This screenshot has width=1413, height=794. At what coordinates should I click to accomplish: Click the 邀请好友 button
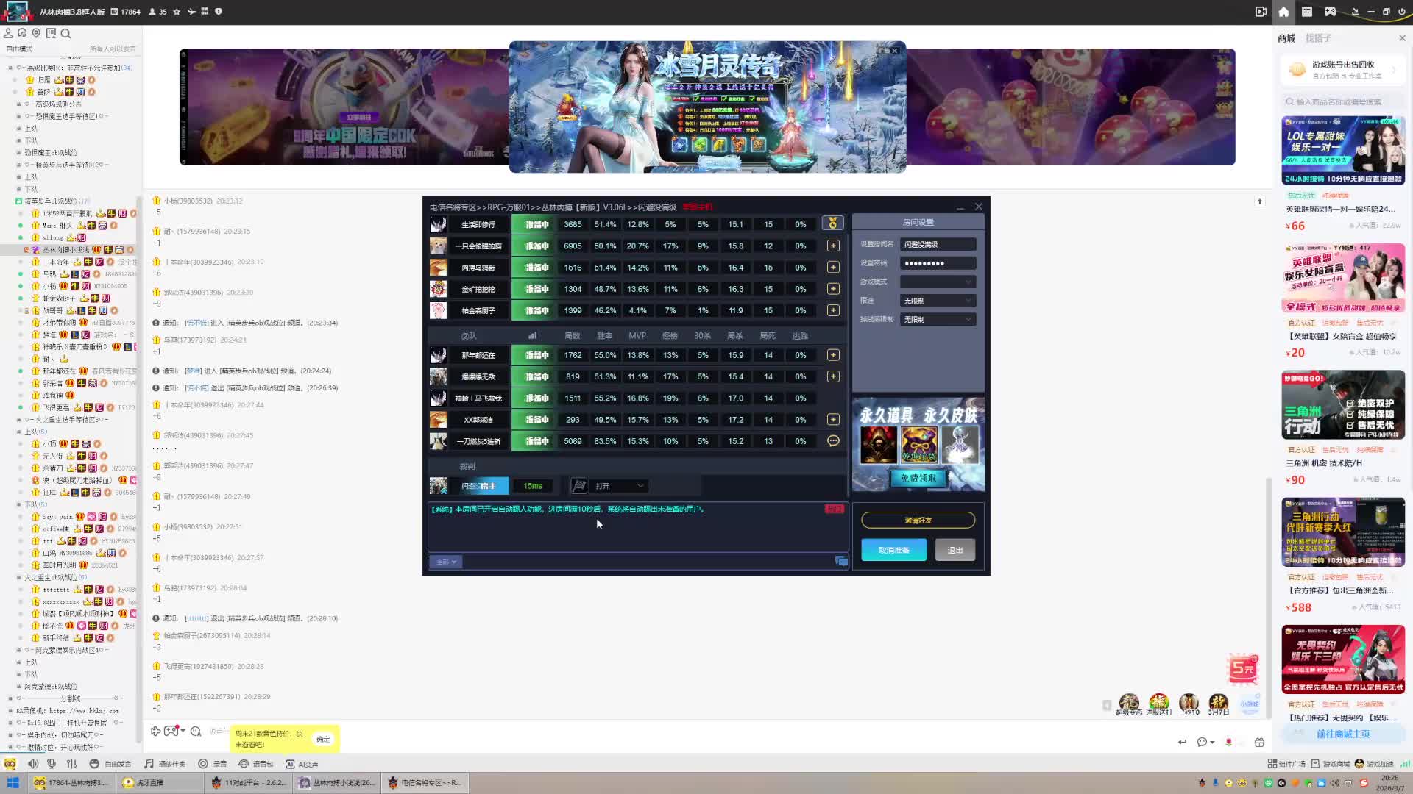click(x=918, y=521)
